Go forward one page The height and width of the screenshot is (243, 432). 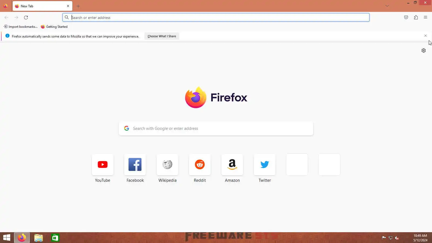click(16, 18)
